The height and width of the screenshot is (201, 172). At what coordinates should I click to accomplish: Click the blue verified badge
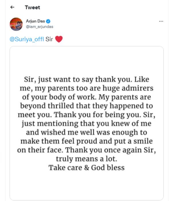click(x=49, y=22)
